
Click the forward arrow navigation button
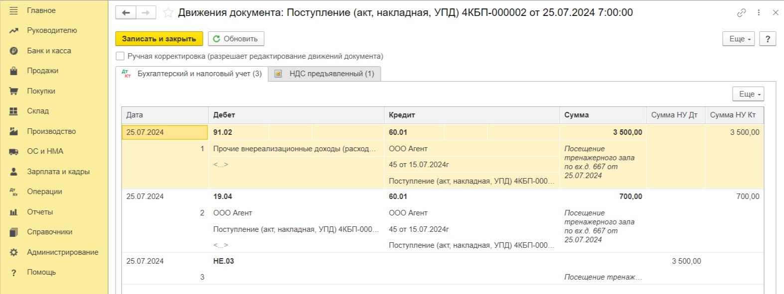[x=146, y=12]
